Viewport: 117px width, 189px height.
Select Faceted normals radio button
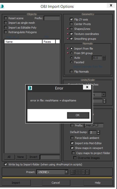(x=71, y=62)
